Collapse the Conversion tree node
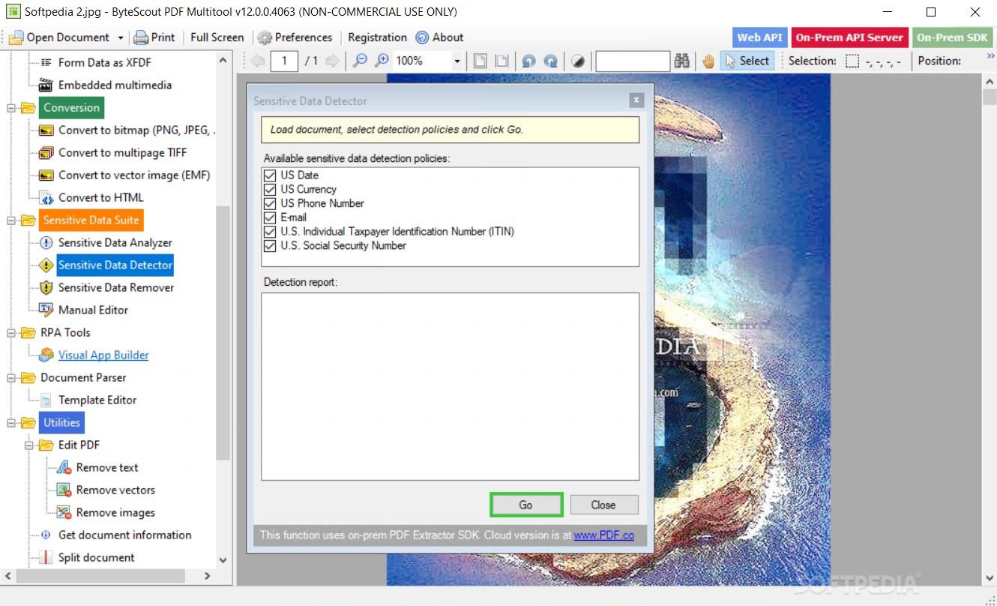 click(x=11, y=107)
